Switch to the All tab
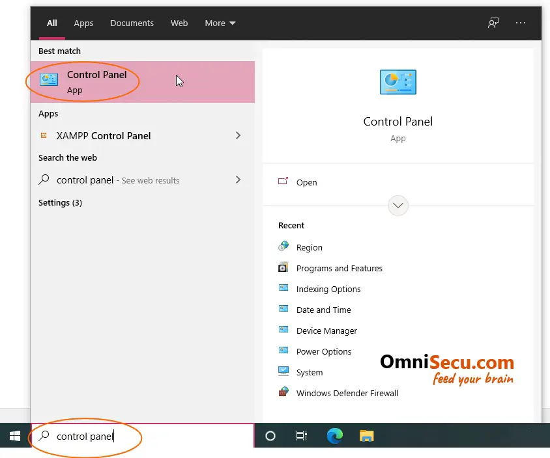This screenshot has width=550, height=458. pos(52,23)
